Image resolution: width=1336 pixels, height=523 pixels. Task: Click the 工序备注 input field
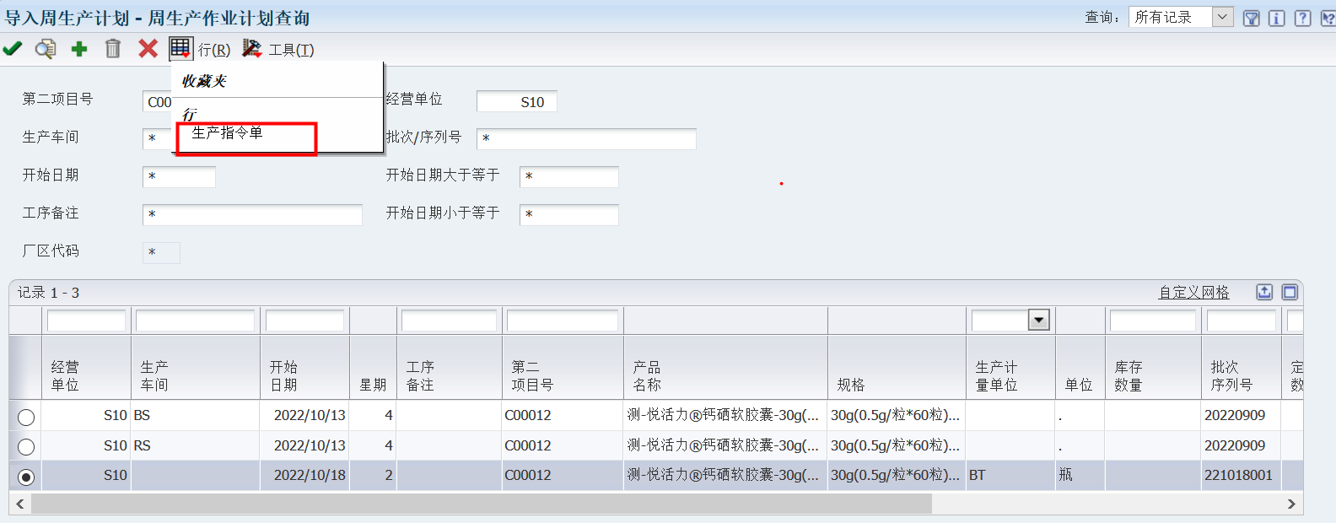[252, 214]
